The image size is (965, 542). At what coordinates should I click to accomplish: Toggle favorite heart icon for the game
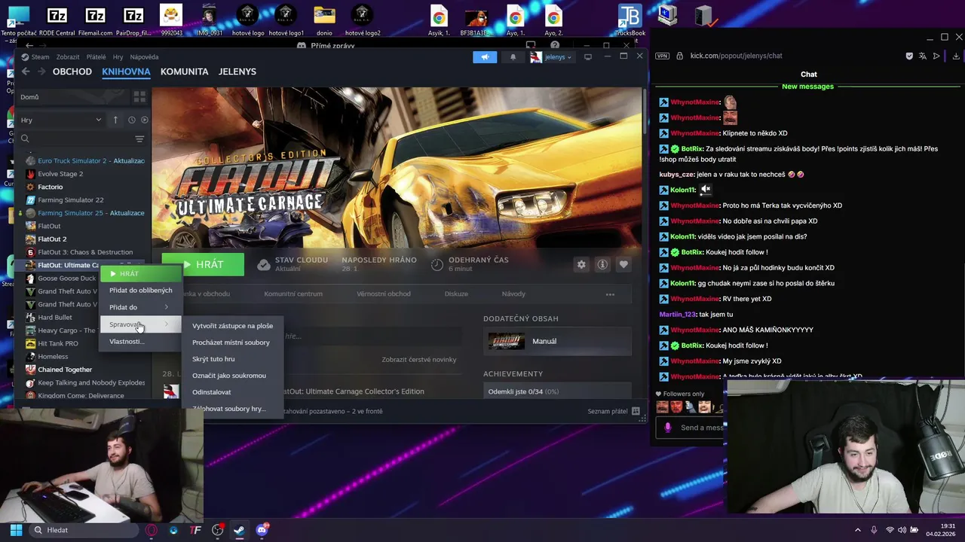(x=623, y=264)
